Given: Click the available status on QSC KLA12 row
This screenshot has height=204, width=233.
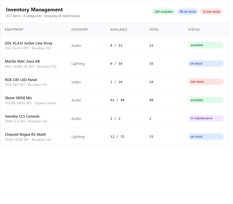Looking at the screenshot, I should click(206, 45).
